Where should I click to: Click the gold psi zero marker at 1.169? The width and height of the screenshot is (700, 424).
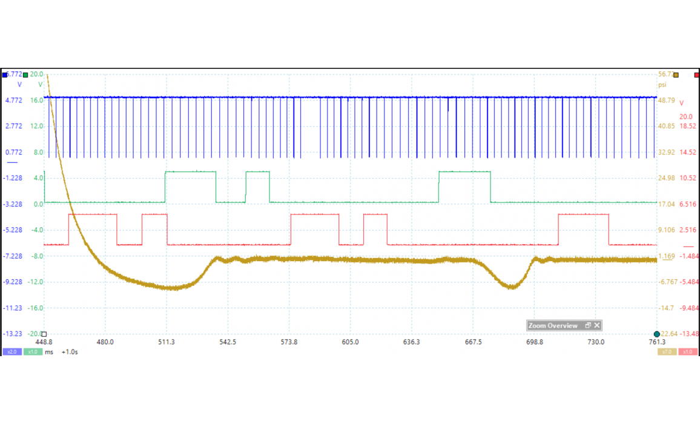(667, 257)
